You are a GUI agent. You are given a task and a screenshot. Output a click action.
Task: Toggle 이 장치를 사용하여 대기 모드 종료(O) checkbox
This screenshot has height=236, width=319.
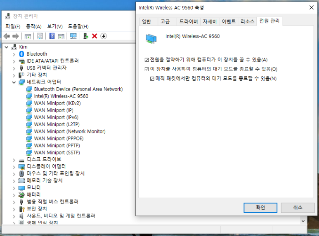147,69
